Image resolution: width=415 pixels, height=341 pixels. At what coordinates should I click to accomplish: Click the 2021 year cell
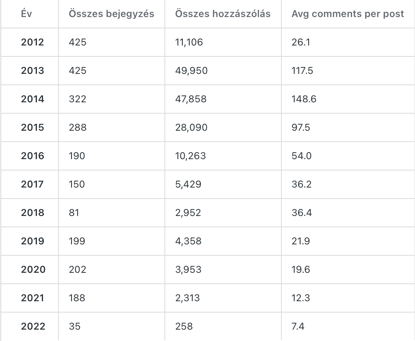click(32, 298)
